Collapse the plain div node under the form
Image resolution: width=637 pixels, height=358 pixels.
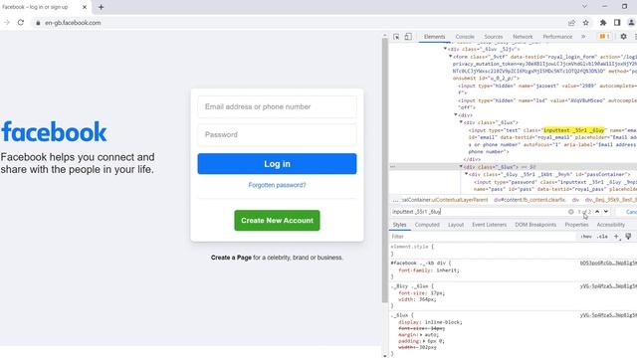pos(456,115)
